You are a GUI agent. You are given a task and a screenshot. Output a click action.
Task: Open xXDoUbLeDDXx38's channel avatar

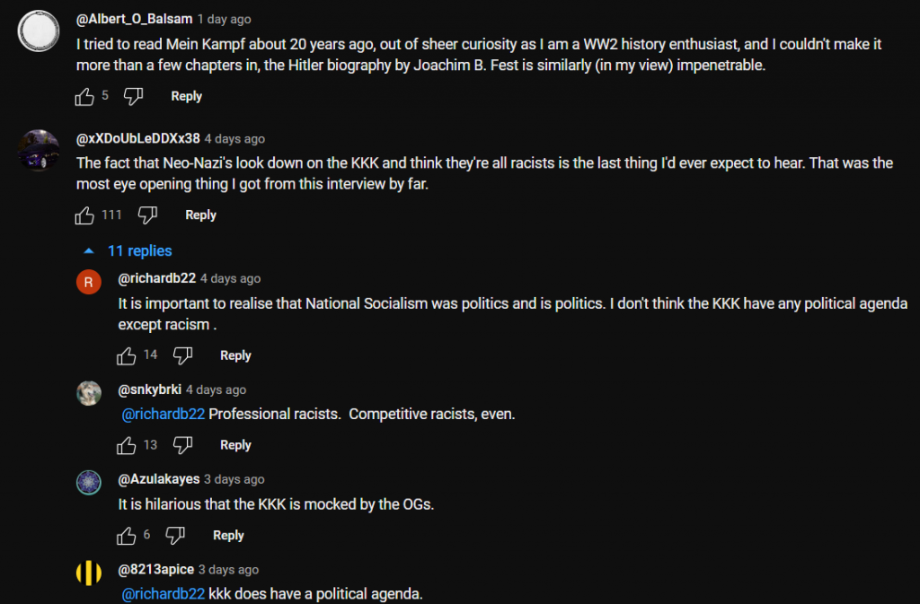point(39,149)
